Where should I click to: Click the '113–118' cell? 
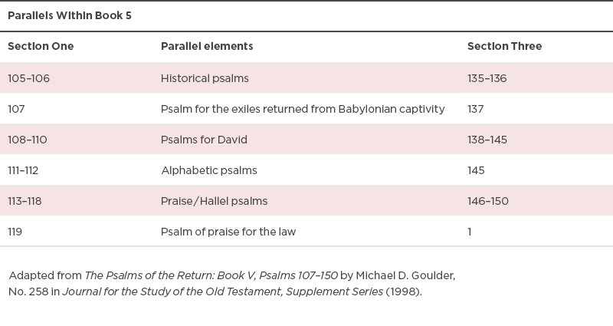[25, 201]
